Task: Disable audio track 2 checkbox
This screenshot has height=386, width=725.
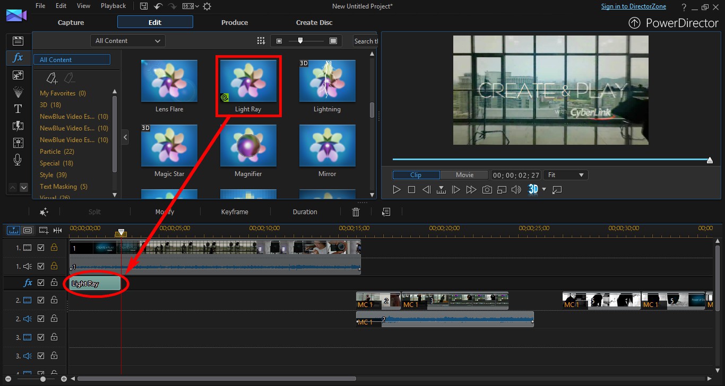Action: click(41, 319)
